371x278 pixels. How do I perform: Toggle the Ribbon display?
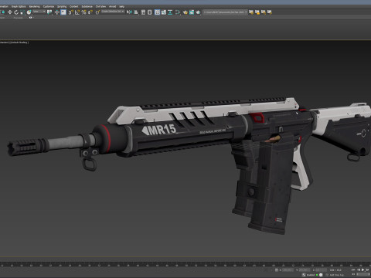pos(157,12)
